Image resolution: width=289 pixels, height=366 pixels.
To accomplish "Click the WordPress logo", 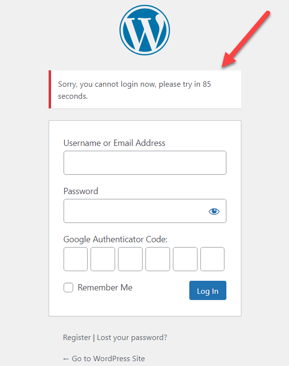I will pos(144,30).
